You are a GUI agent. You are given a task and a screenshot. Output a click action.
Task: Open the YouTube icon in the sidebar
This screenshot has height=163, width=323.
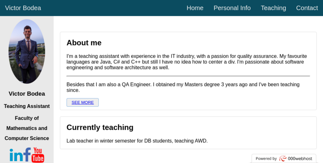coord(38,155)
